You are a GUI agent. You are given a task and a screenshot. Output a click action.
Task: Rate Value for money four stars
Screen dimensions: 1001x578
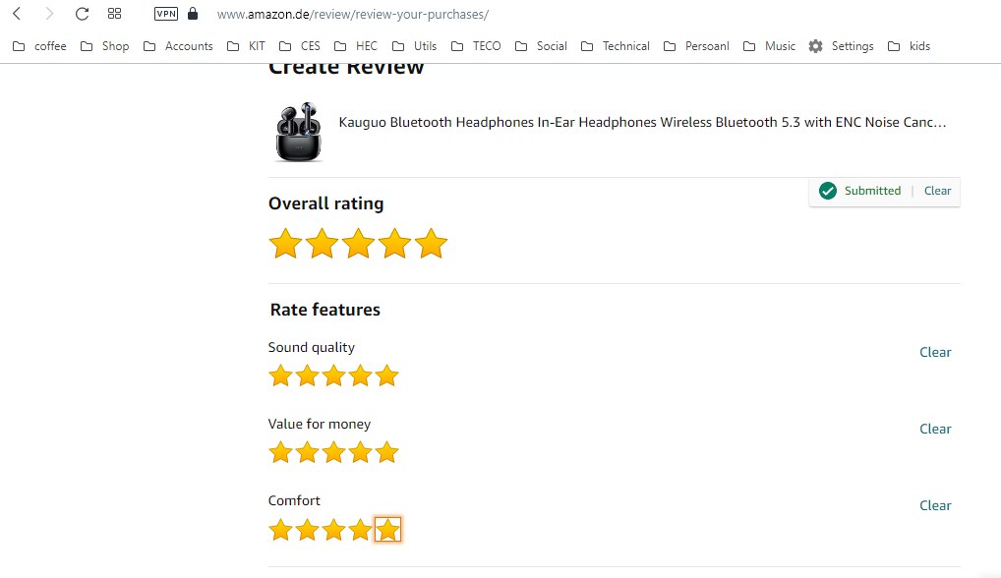[360, 452]
